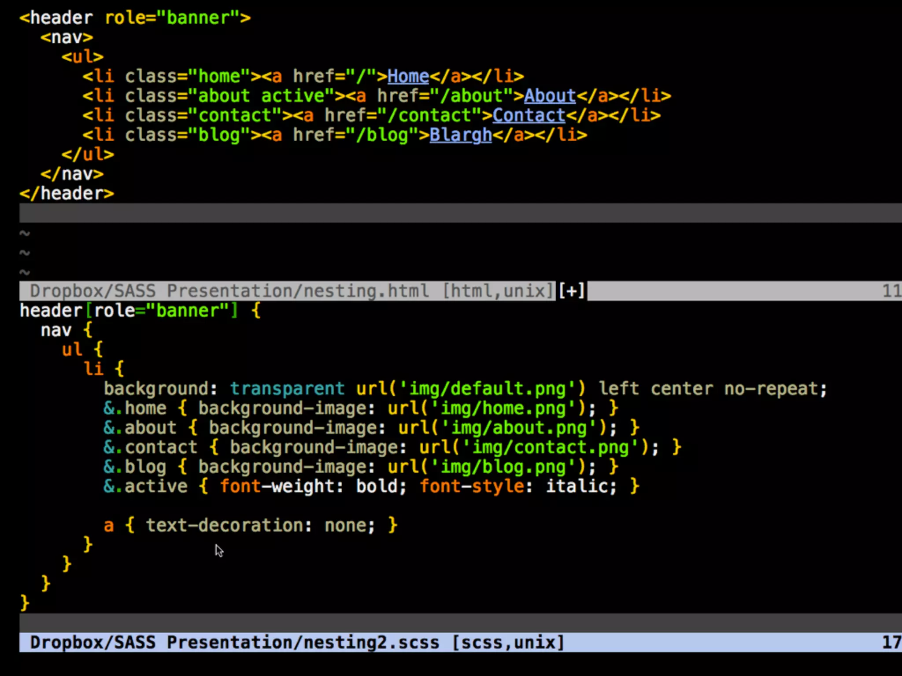Select the nesting.html status bar
The image size is (902, 676).
(229, 291)
